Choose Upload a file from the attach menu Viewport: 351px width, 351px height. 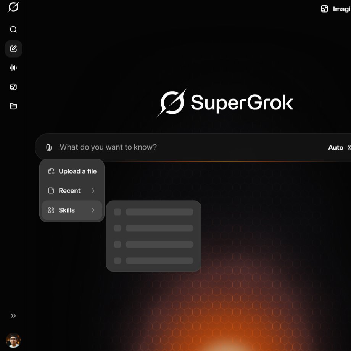(72, 171)
